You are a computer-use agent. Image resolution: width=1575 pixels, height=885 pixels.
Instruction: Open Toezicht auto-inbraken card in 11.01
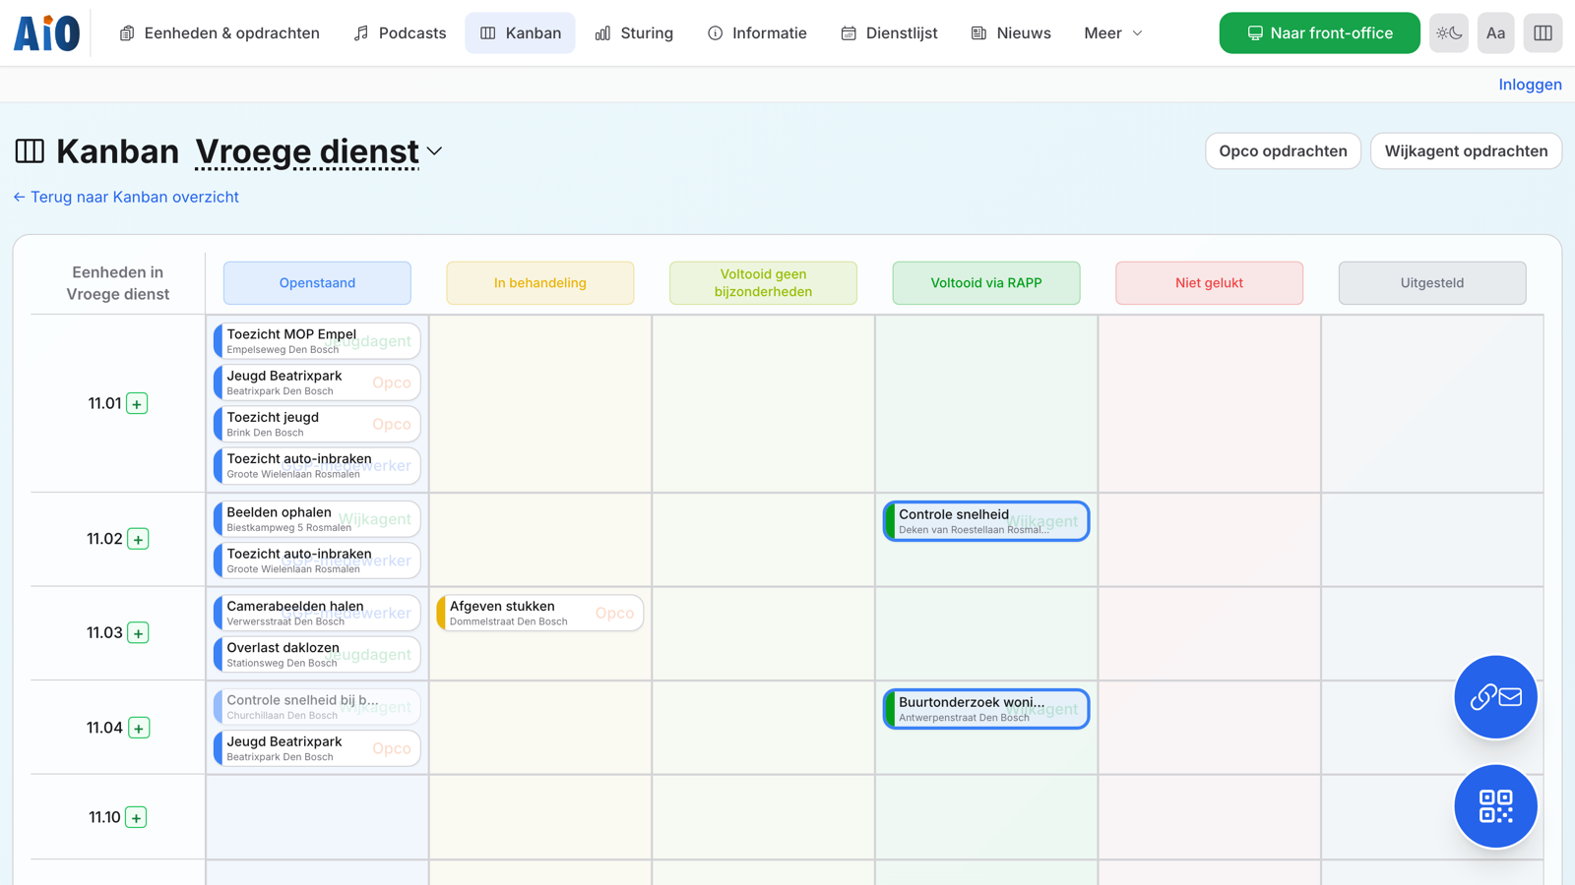[317, 465]
